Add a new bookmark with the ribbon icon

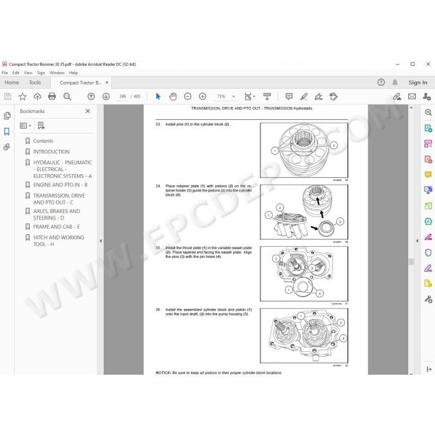click(x=41, y=126)
